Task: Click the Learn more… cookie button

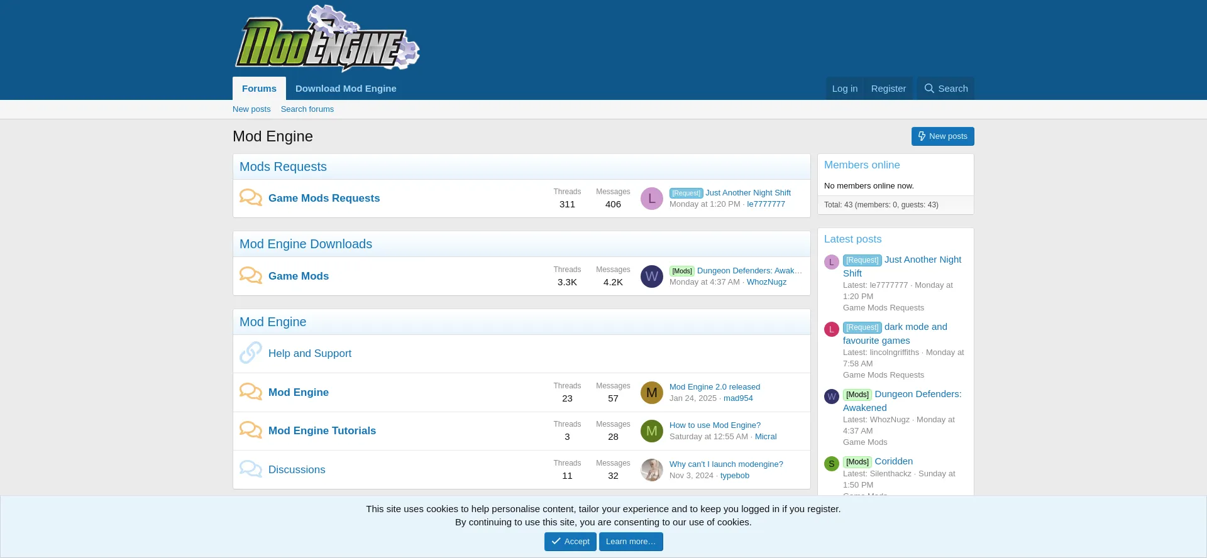Action: click(631, 542)
